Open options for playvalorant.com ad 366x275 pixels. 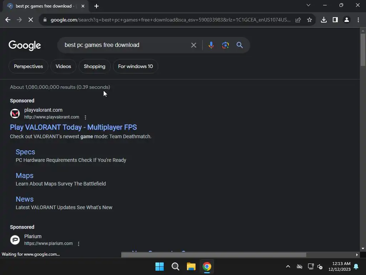point(85,117)
